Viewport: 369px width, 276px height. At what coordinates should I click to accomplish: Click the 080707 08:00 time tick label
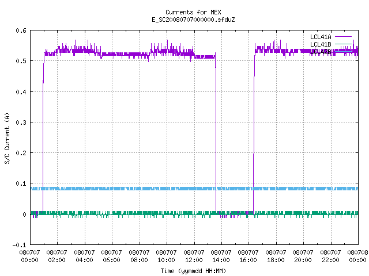140,256
